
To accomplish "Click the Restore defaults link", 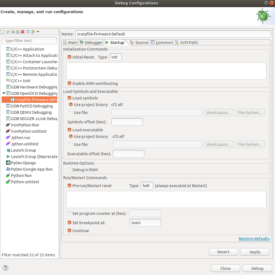I will point(254,239).
